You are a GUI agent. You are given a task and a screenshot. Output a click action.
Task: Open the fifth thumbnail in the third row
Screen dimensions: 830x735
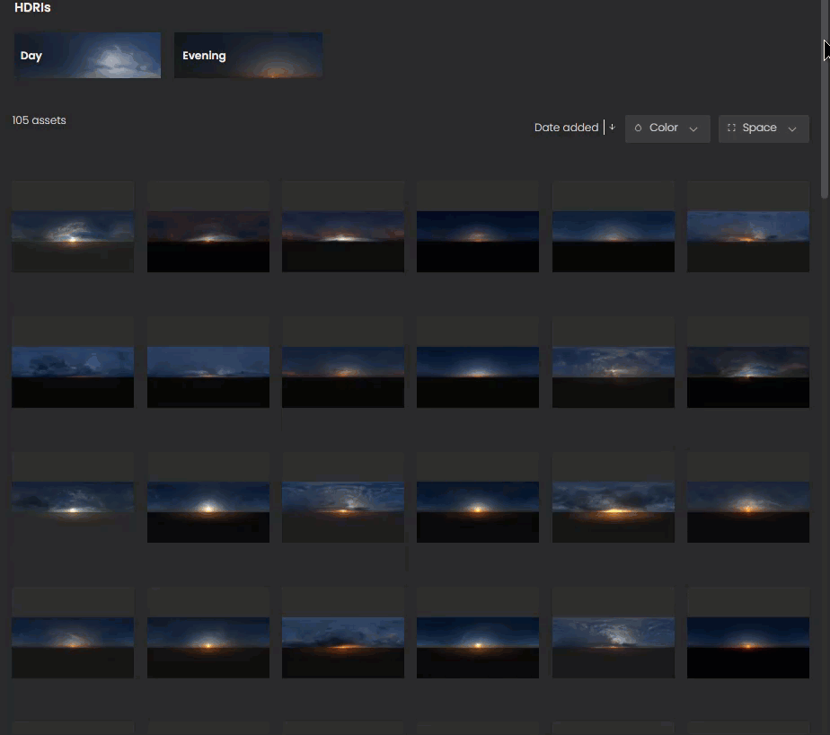click(x=613, y=498)
